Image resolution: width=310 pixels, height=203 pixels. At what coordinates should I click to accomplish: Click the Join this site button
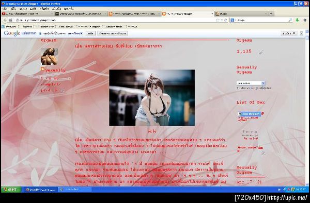pyautogui.click(x=250, y=114)
